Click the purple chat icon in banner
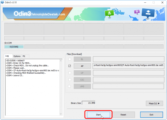Viewport: 167px width, 120px height. pos(137,12)
